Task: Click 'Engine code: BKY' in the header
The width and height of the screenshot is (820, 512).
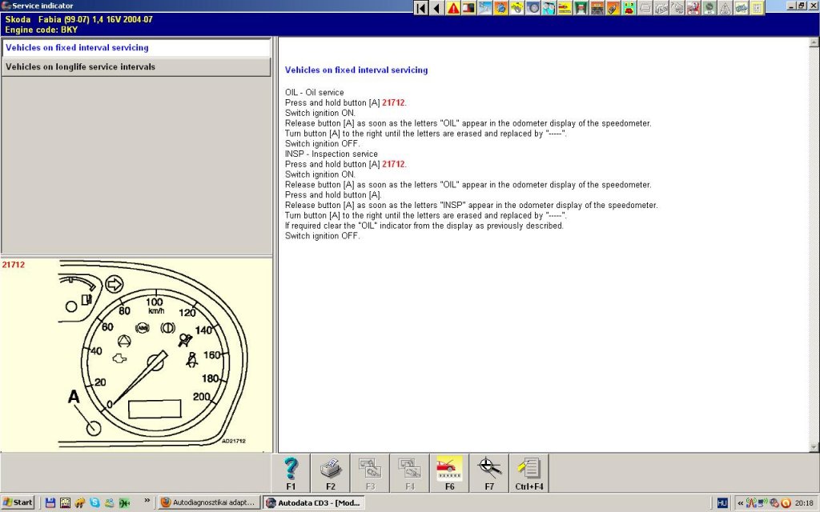Action: [42, 30]
